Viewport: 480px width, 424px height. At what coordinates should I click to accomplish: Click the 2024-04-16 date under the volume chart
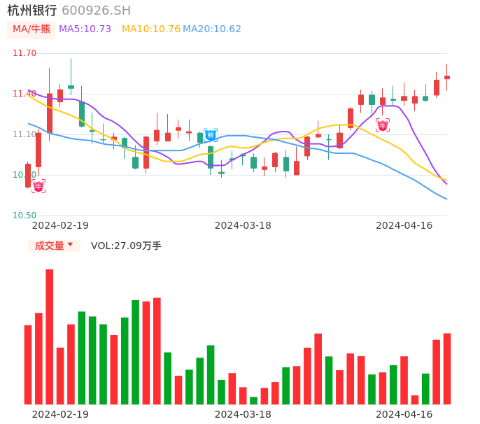coord(404,414)
